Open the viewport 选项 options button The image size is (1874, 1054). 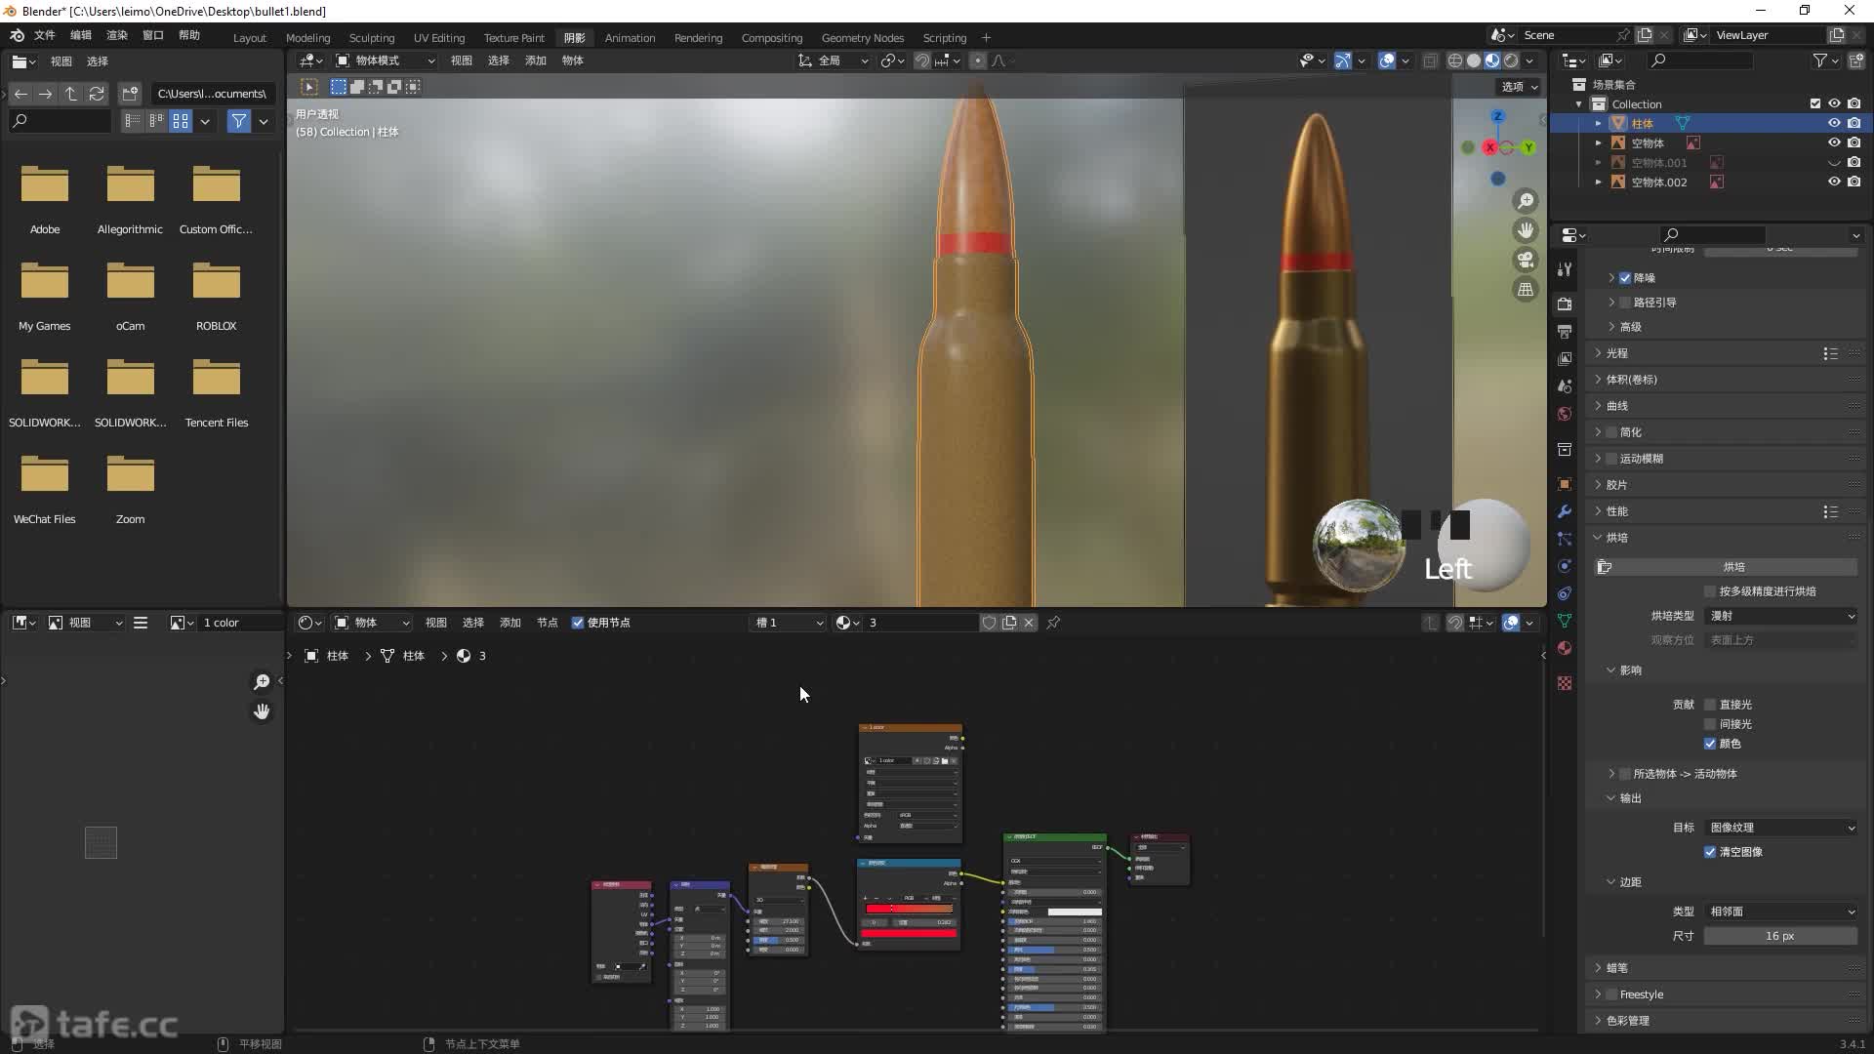(x=1519, y=87)
